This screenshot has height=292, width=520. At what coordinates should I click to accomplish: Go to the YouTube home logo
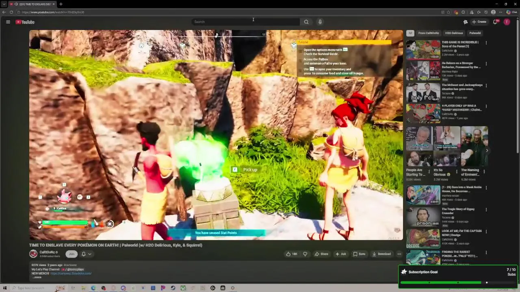click(25, 22)
